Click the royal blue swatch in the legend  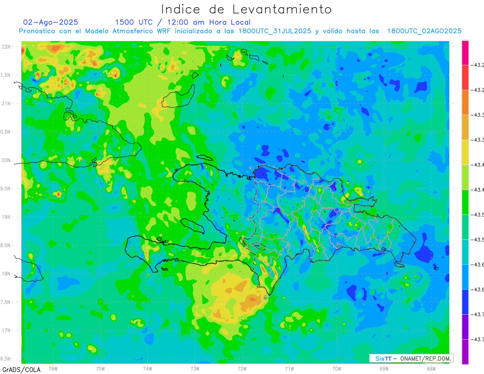(465, 302)
